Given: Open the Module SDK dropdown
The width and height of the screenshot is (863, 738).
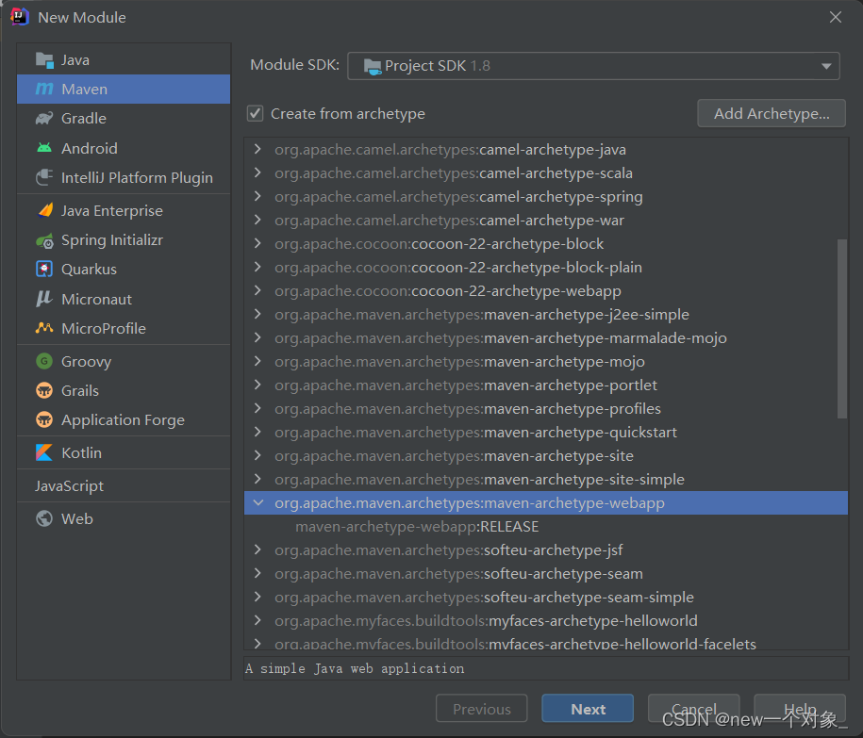Looking at the screenshot, I should 593,66.
